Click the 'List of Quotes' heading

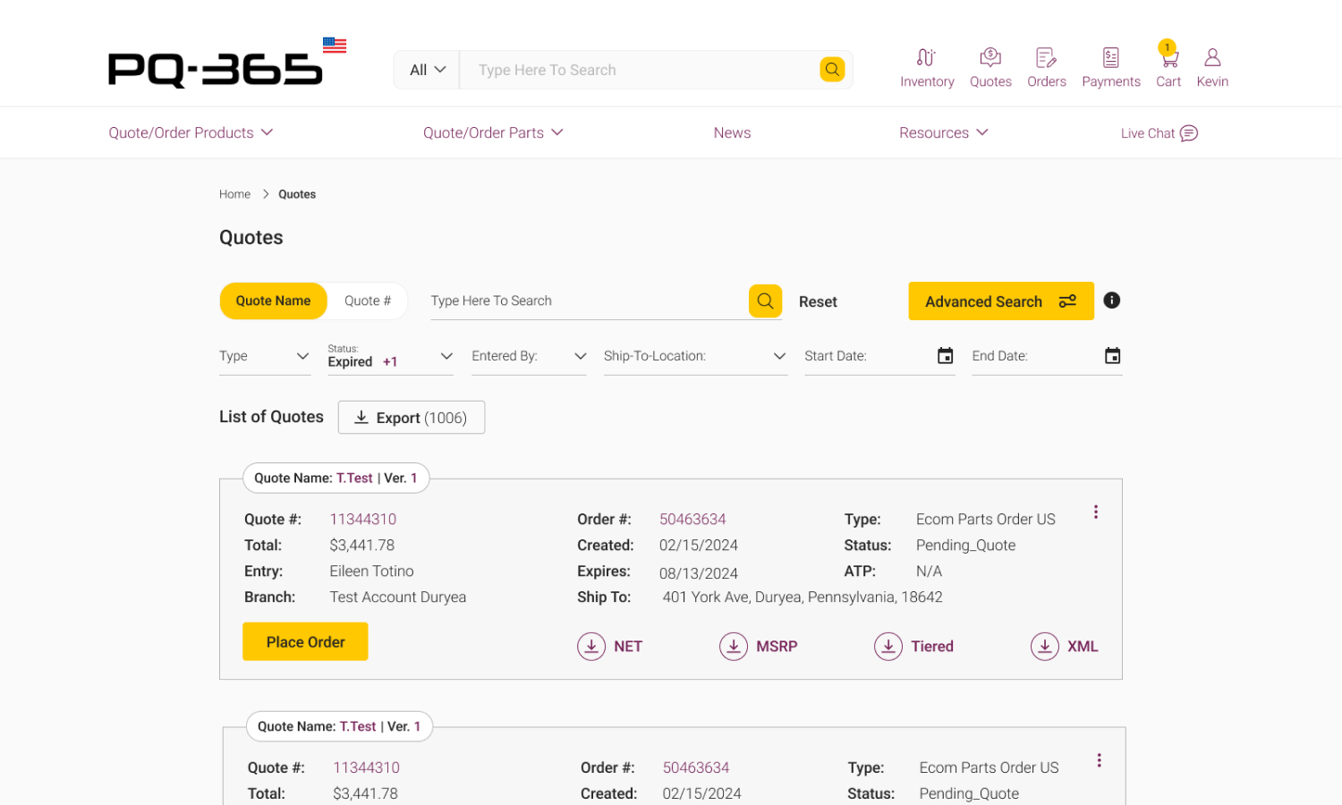coord(271,417)
